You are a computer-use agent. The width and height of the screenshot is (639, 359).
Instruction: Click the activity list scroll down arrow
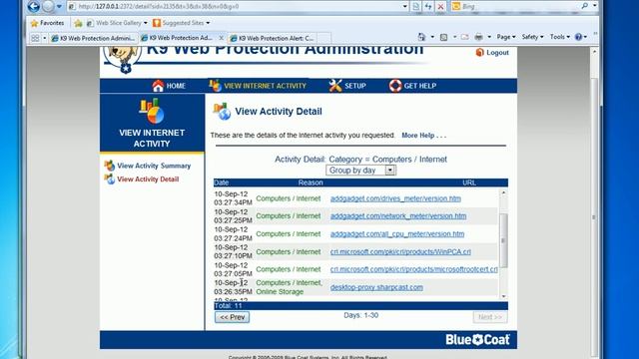[503, 296]
